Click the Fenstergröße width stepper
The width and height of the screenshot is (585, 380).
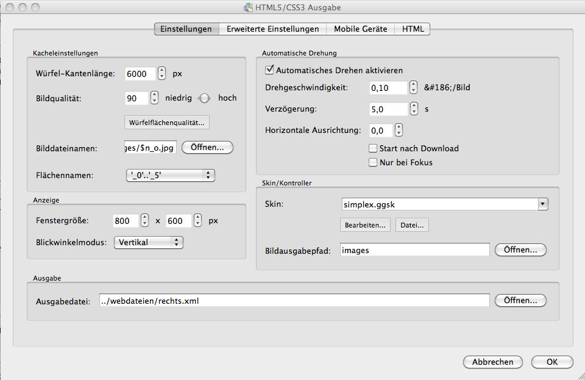[144, 221]
